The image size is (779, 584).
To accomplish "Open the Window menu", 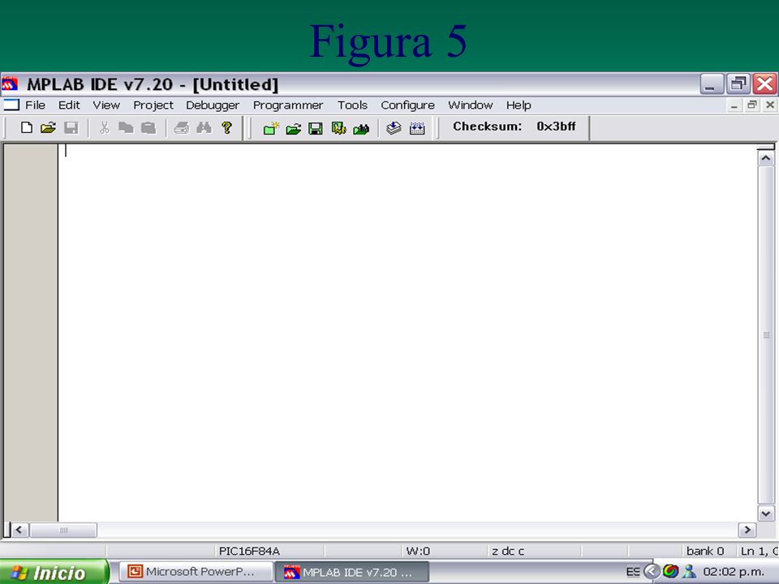I will (x=471, y=105).
